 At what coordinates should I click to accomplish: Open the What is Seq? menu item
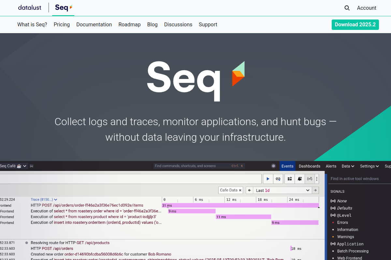pyautogui.click(x=32, y=24)
